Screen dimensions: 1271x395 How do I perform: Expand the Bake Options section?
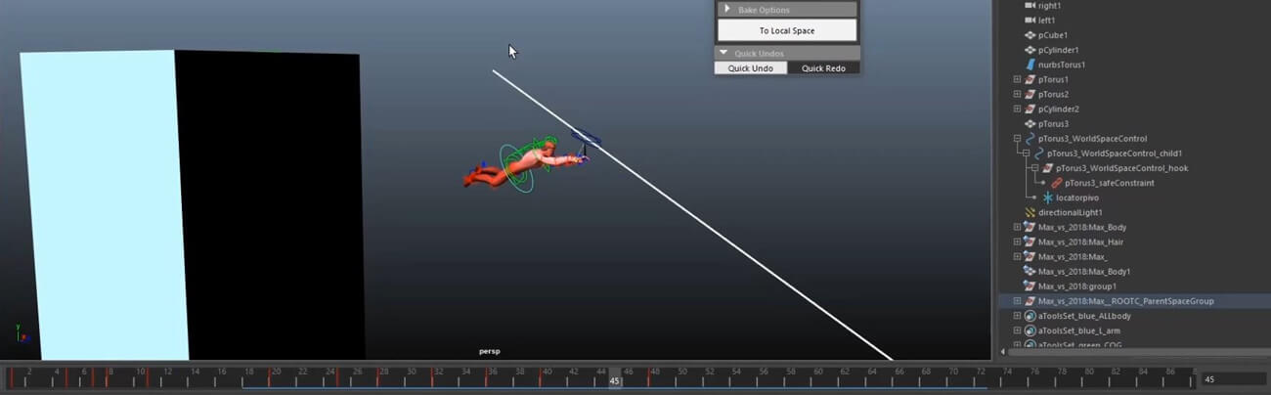click(725, 10)
